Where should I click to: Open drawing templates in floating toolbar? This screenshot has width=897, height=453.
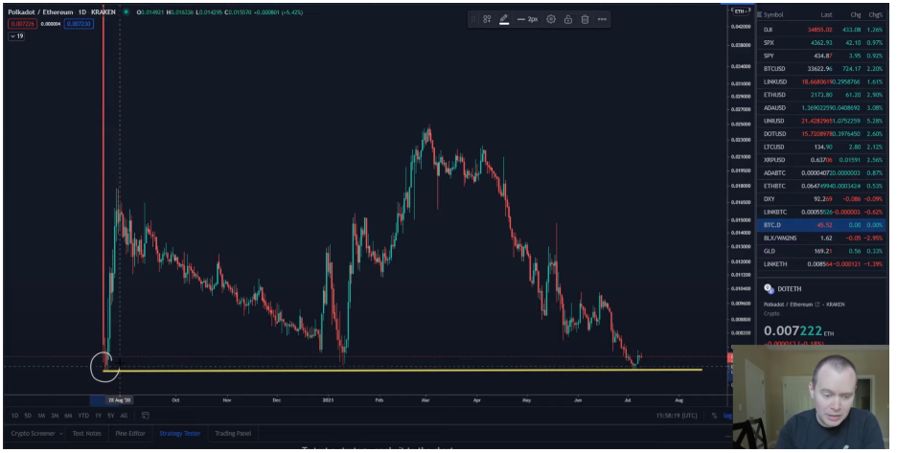tap(487, 19)
